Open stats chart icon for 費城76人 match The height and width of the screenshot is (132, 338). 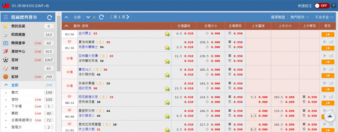(331, 69)
